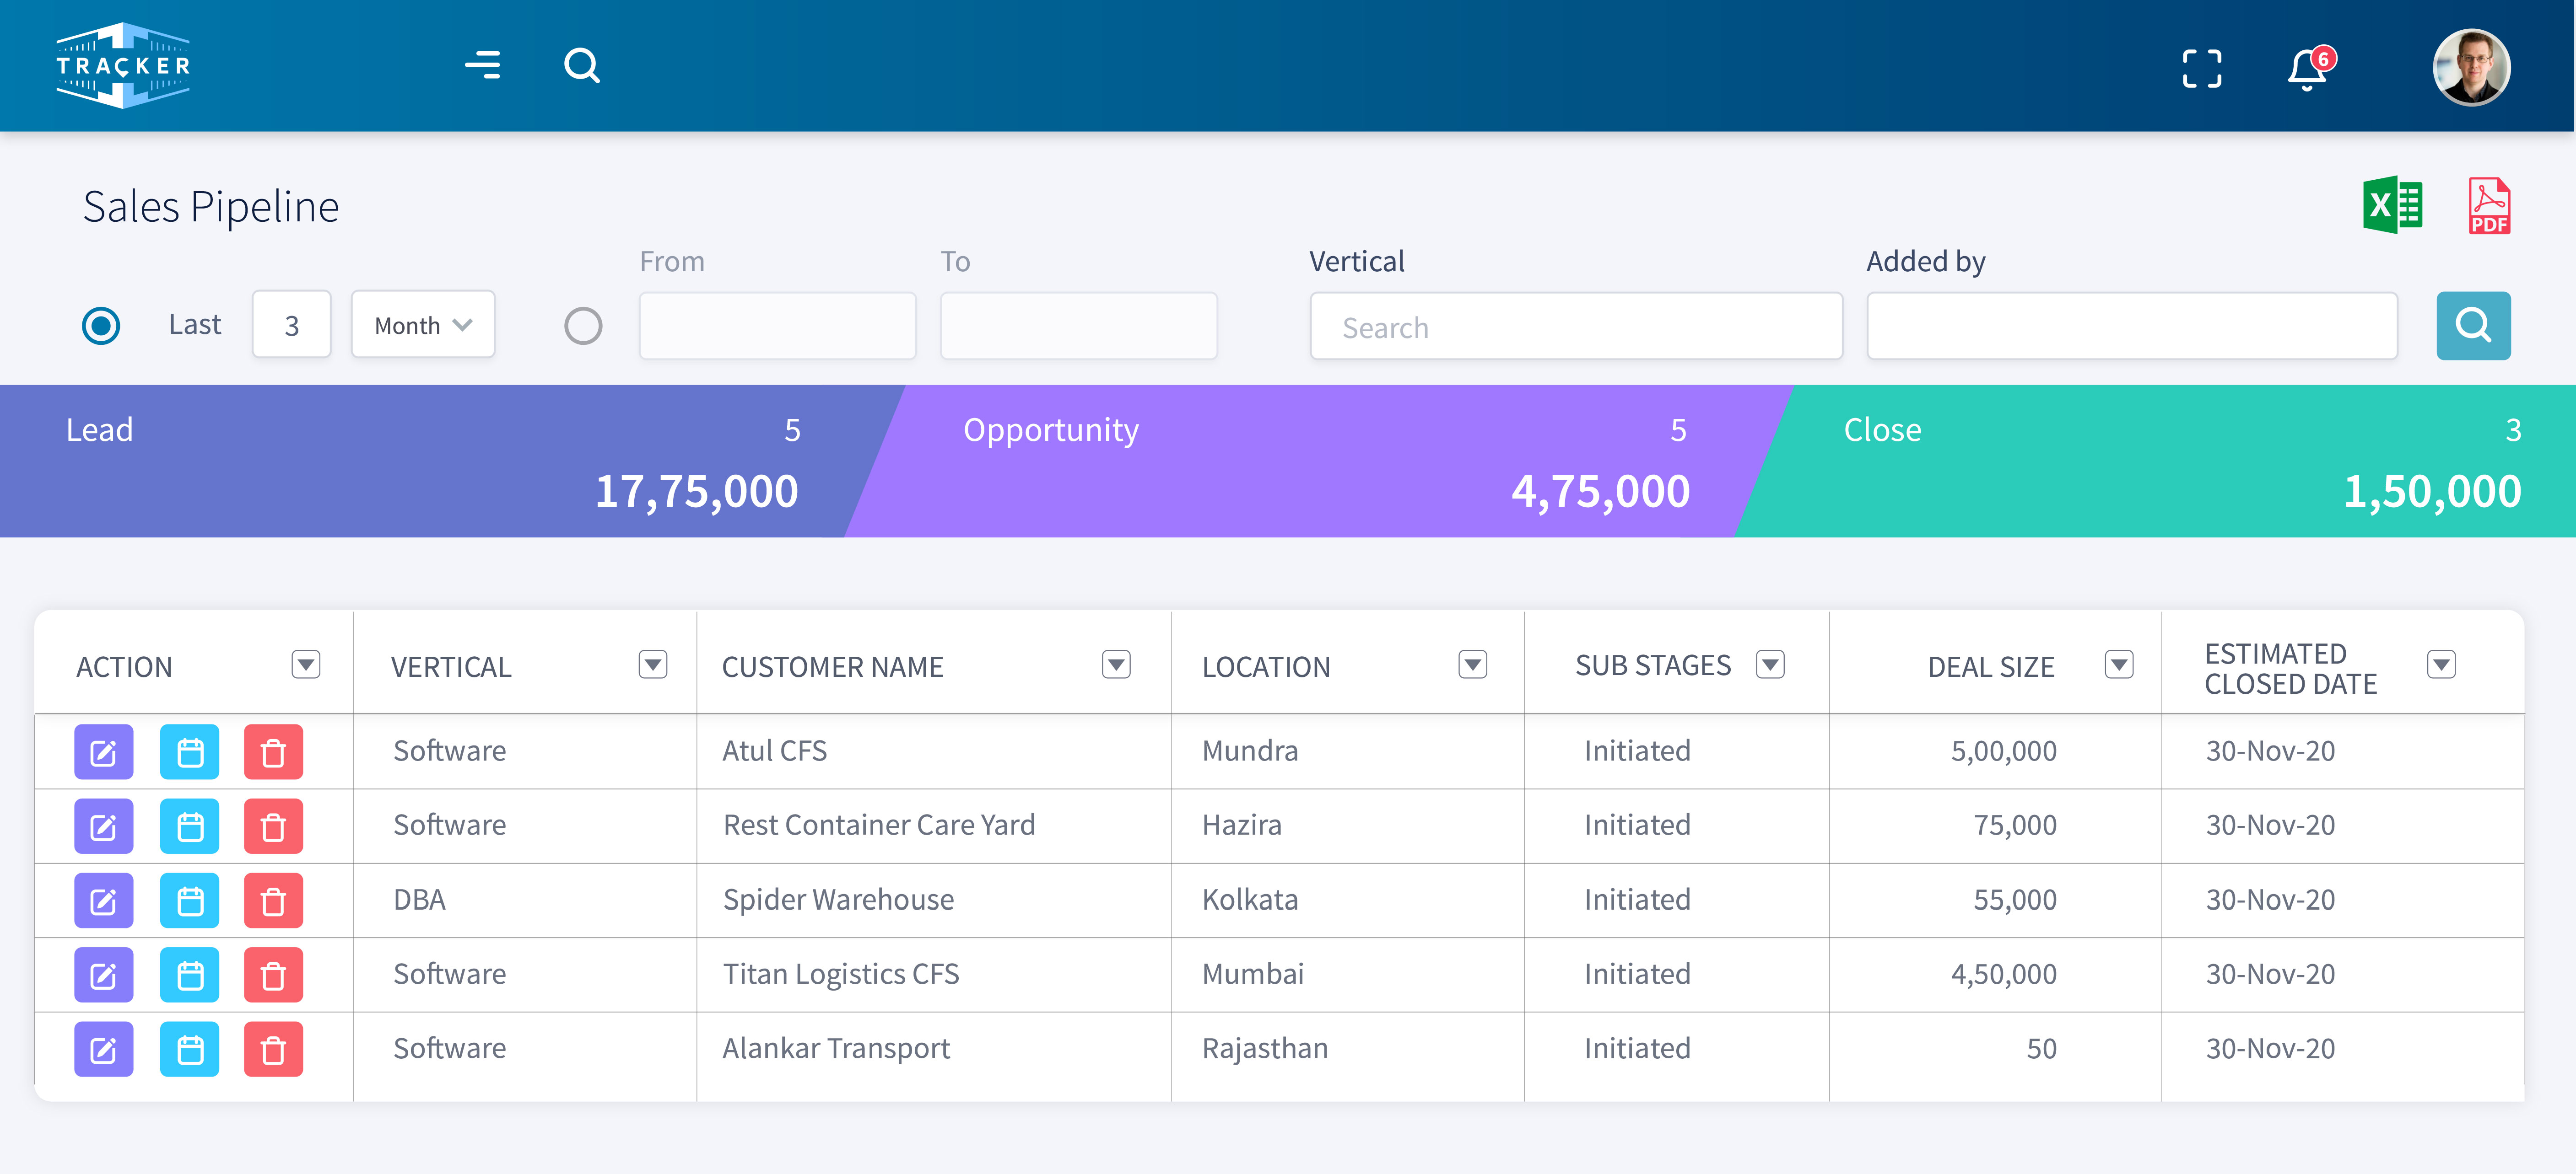Click the Atul CFS customer name
This screenshot has width=2576, height=1174.
pyautogui.click(x=775, y=751)
